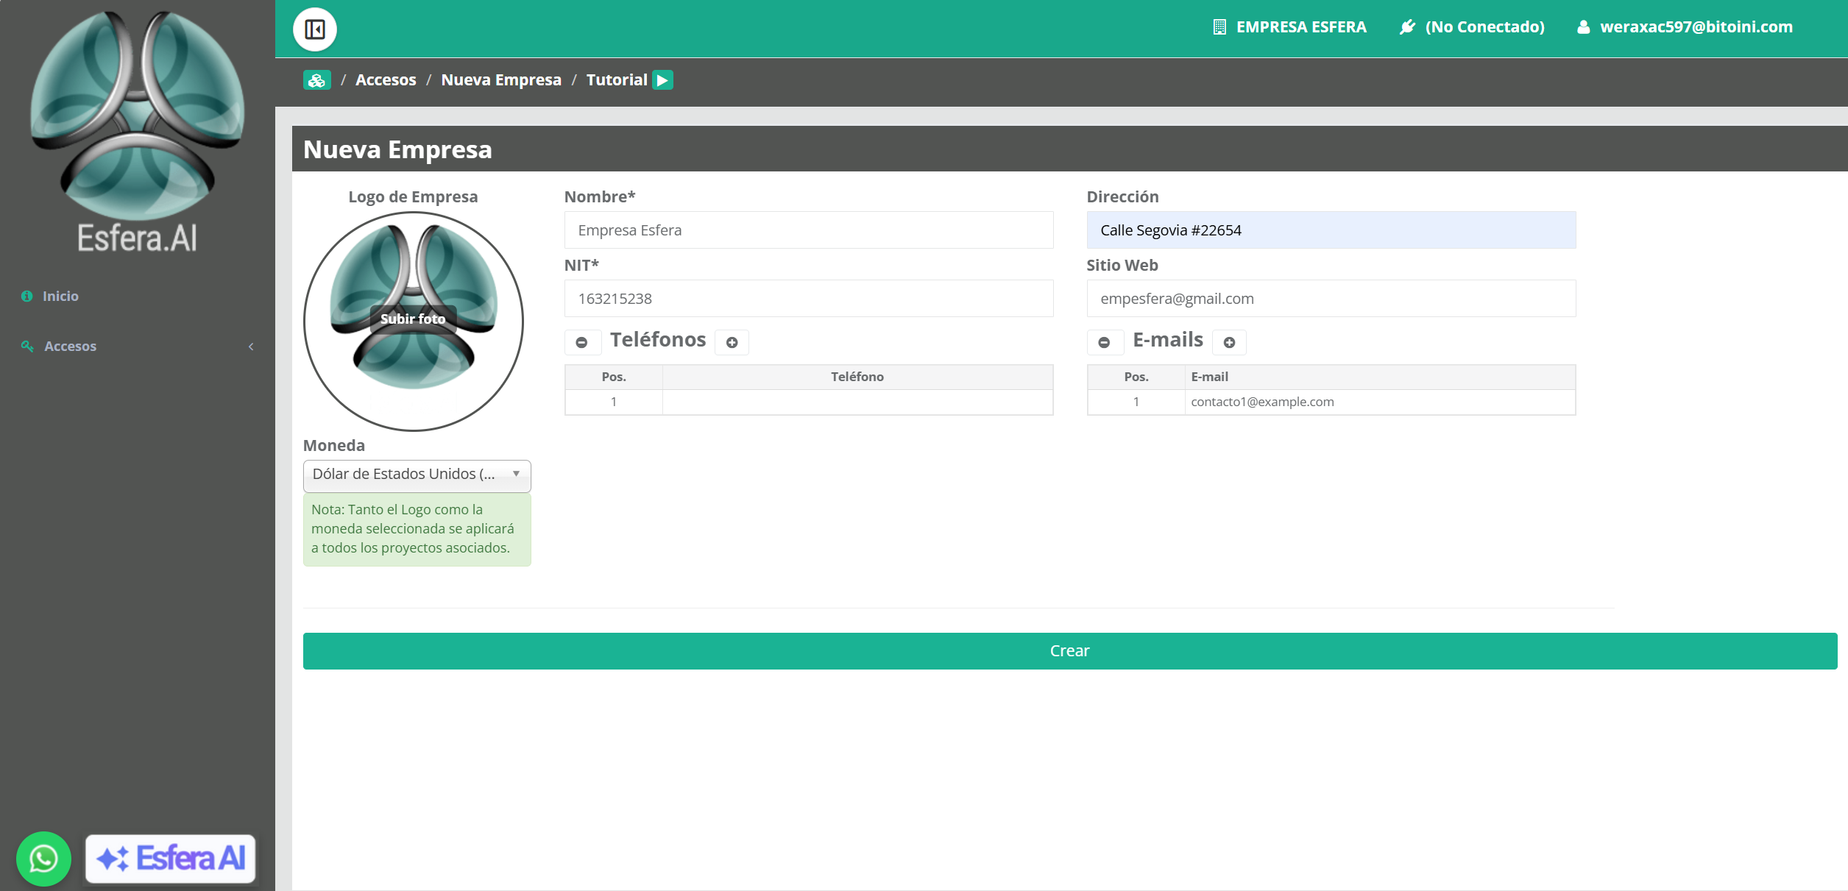Click the building icon beside EMPRESA ESFERA
This screenshot has width=1848, height=891.
click(1219, 27)
